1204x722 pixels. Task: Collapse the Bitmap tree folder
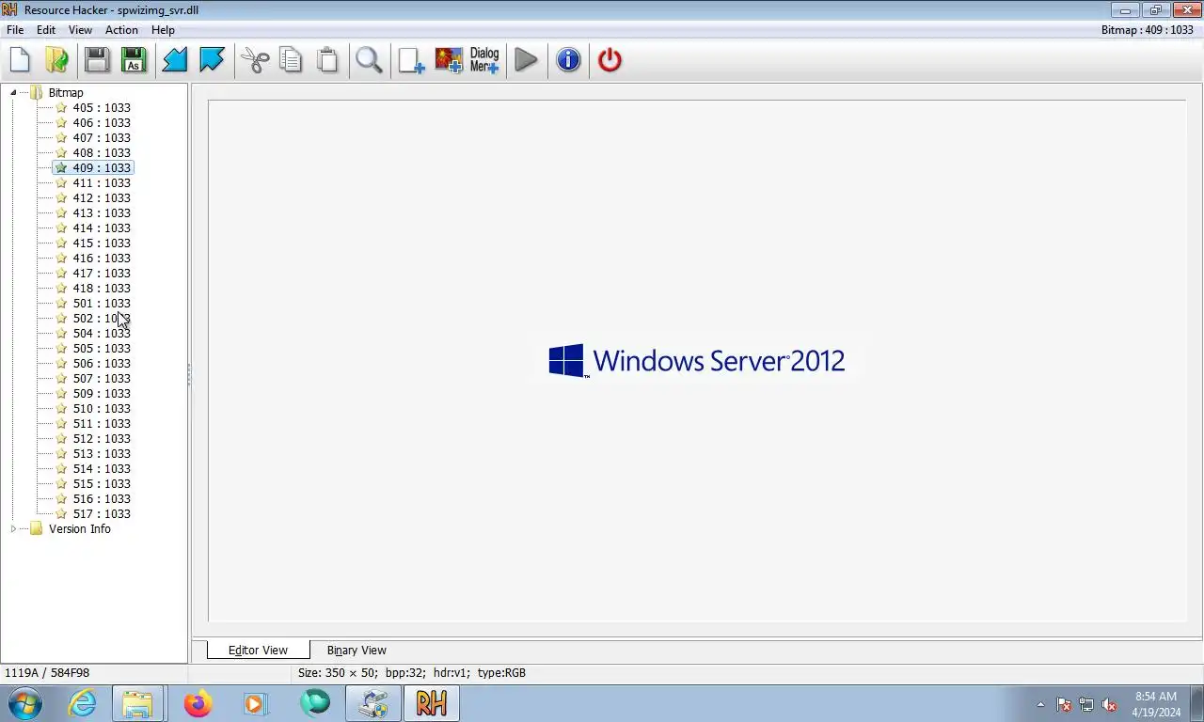13,92
